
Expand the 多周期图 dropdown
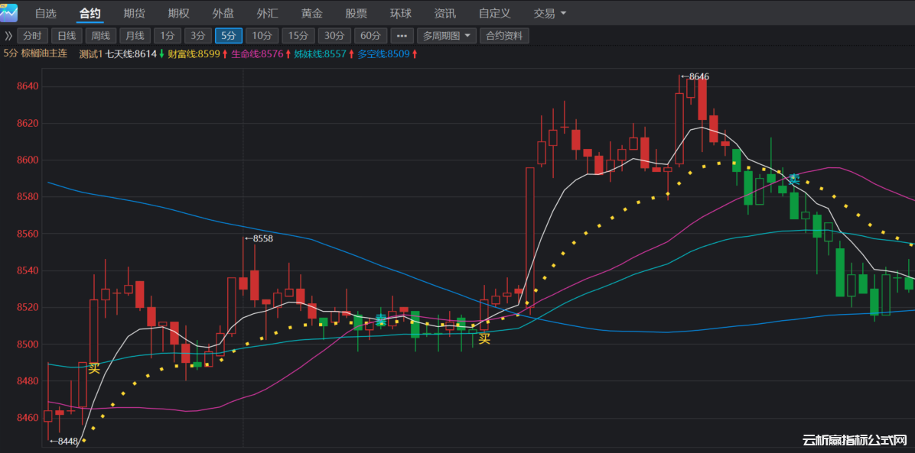pos(447,36)
